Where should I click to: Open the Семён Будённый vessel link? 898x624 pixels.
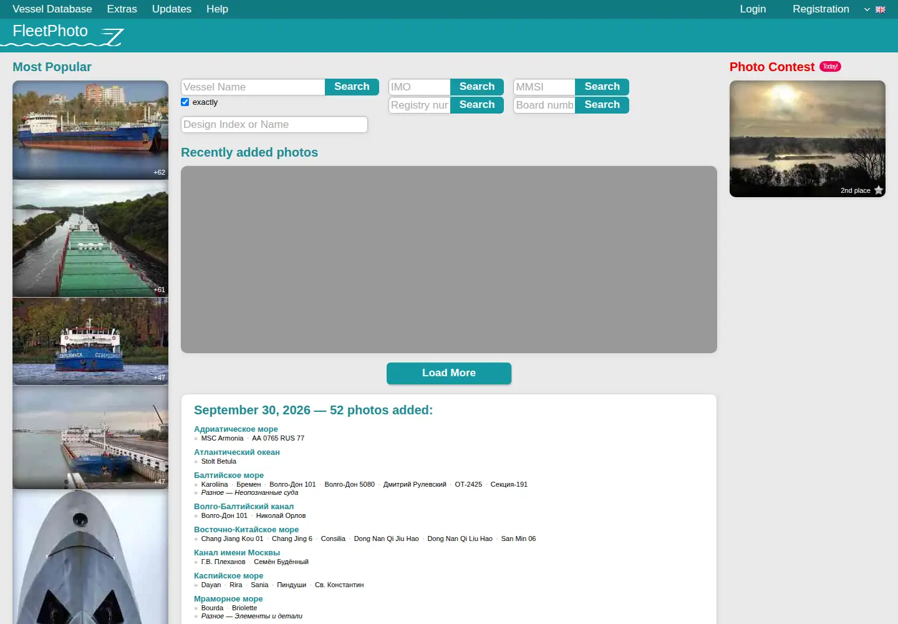coord(281,562)
